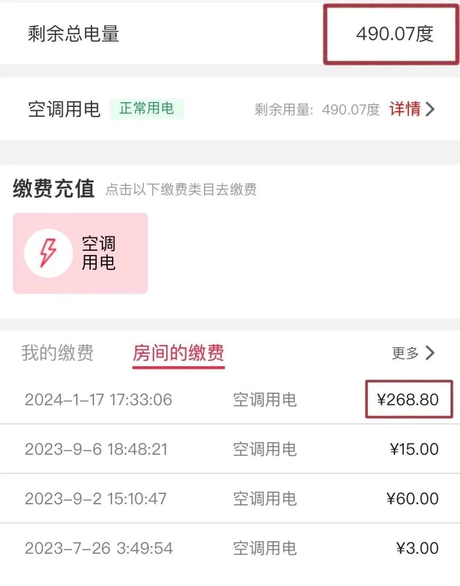
Task: Click the red 详情 link
Action: 405,109
